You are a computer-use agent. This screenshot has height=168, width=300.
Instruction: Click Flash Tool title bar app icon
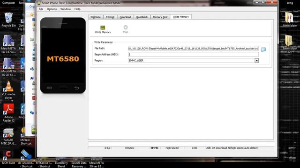39,3
